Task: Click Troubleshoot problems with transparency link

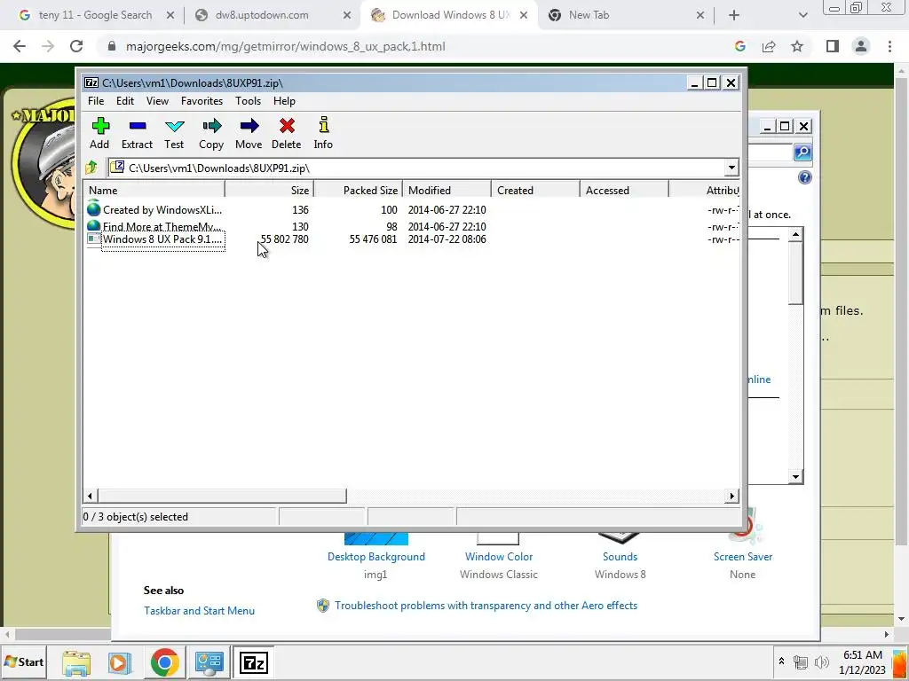Action: 486,605
